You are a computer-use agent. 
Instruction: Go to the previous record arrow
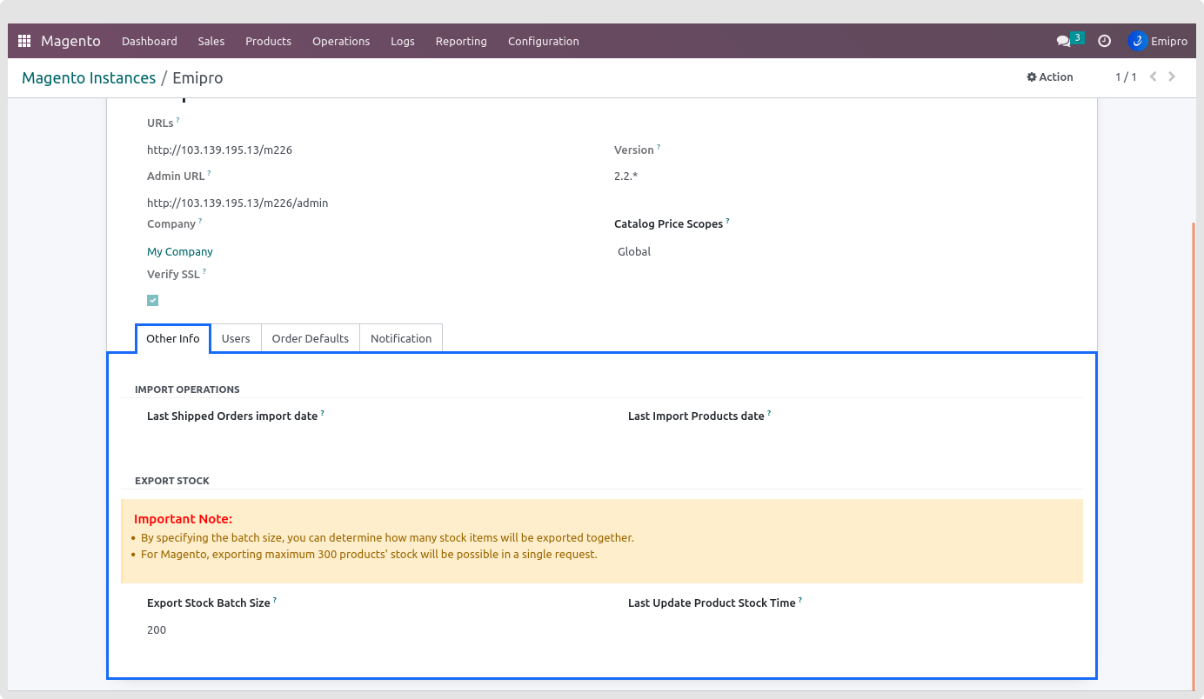click(x=1154, y=77)
